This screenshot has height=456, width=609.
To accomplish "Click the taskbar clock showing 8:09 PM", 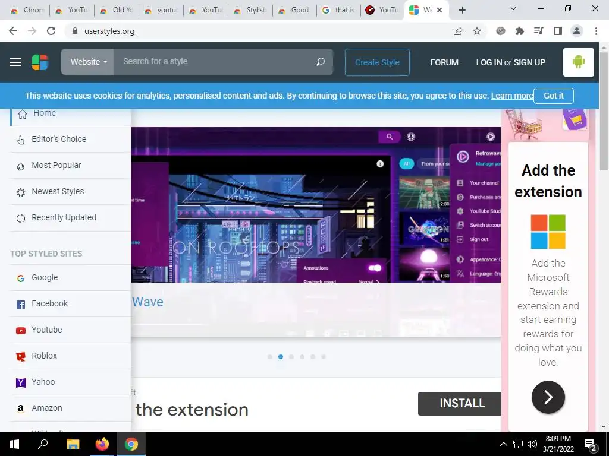I will point(558,444).
